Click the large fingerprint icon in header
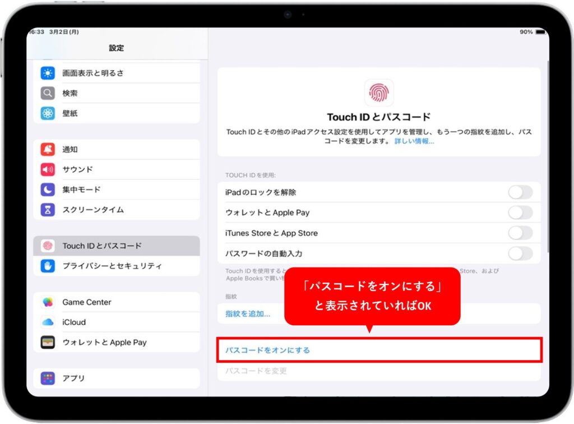 (x=379, y=93)
